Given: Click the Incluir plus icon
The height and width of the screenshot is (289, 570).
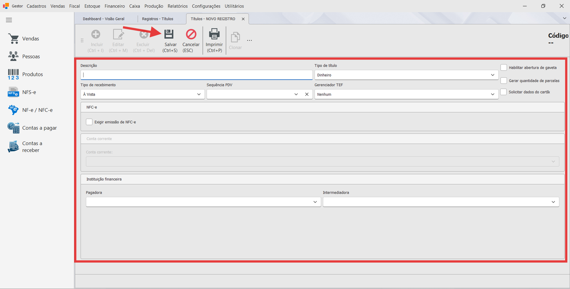Looking at the screenshot, I should pyautogui.click(x=96, y=34).
